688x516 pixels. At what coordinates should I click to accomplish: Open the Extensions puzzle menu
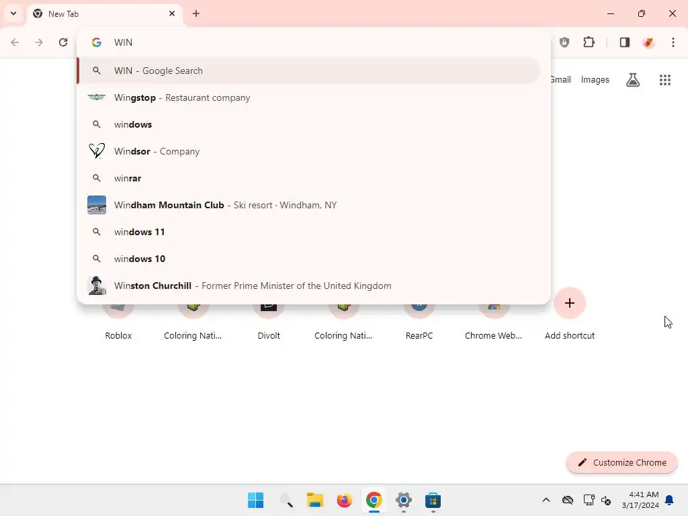point(589,42)
